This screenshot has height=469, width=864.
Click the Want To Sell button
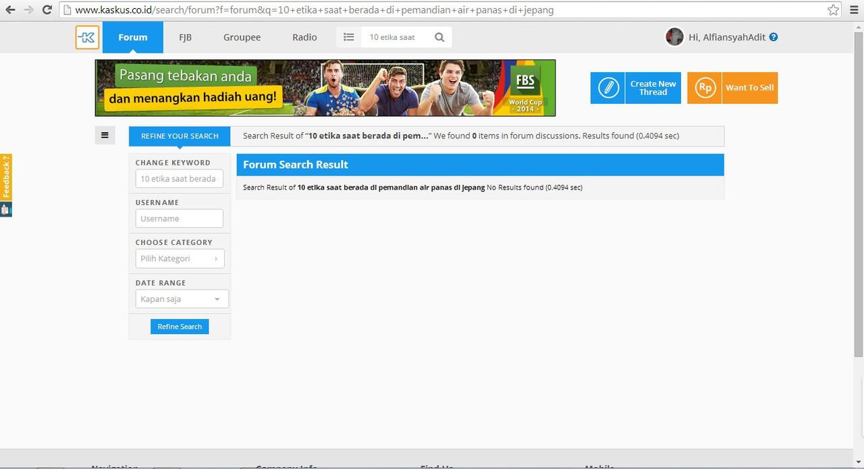coord(732,88)
